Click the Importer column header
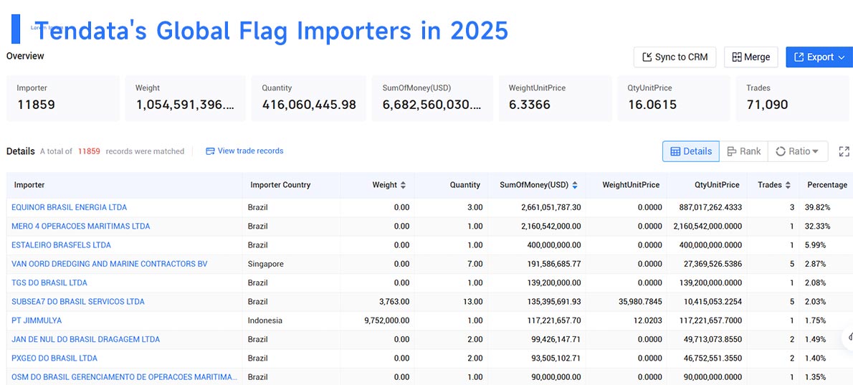 (x=29, y=185)
